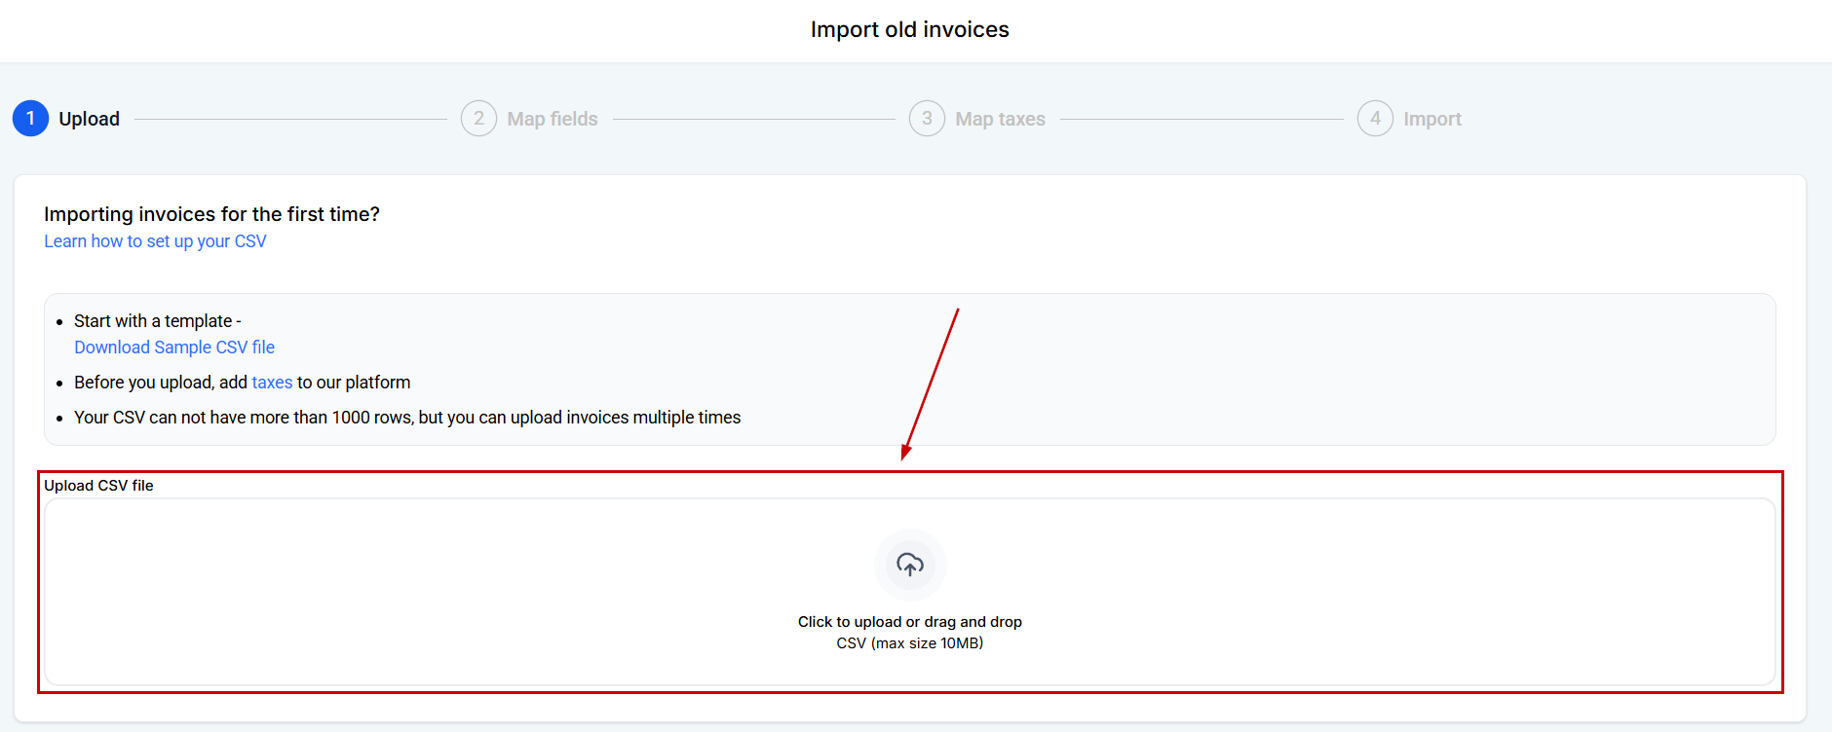Viewport: 1832px width, 732px height.
Task: Click the step 4 circle icon
Action: point(1375,119)
